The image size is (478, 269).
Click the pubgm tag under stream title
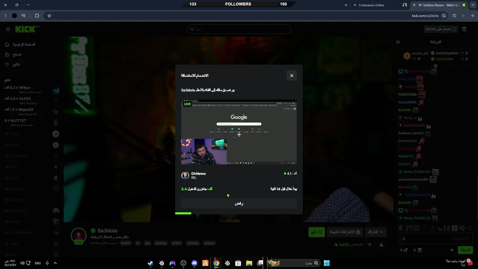point(209,243)
